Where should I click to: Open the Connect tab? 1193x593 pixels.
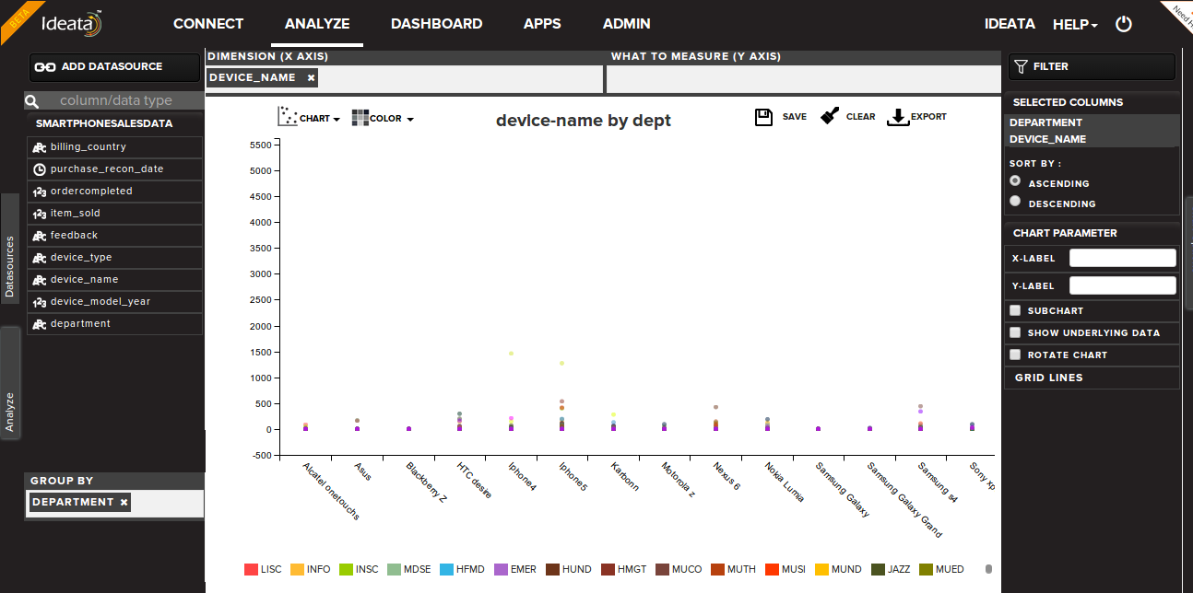[x=208, y=24]
